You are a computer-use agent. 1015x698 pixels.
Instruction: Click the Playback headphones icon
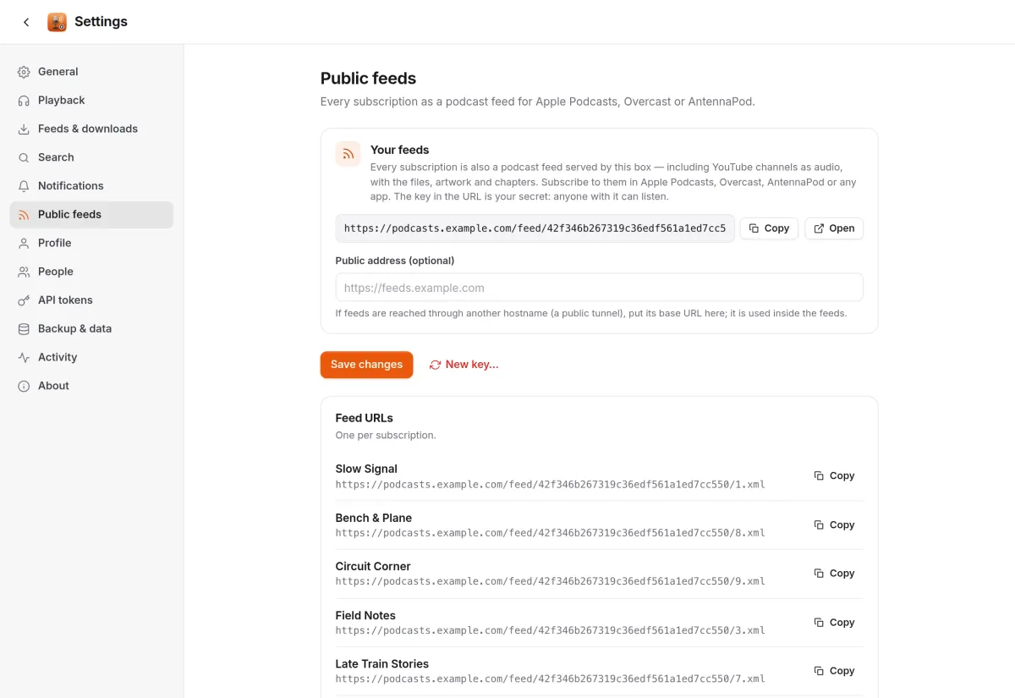[24, 101]
